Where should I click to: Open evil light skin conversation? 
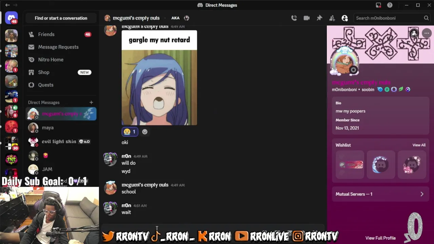tap(61, 142)
